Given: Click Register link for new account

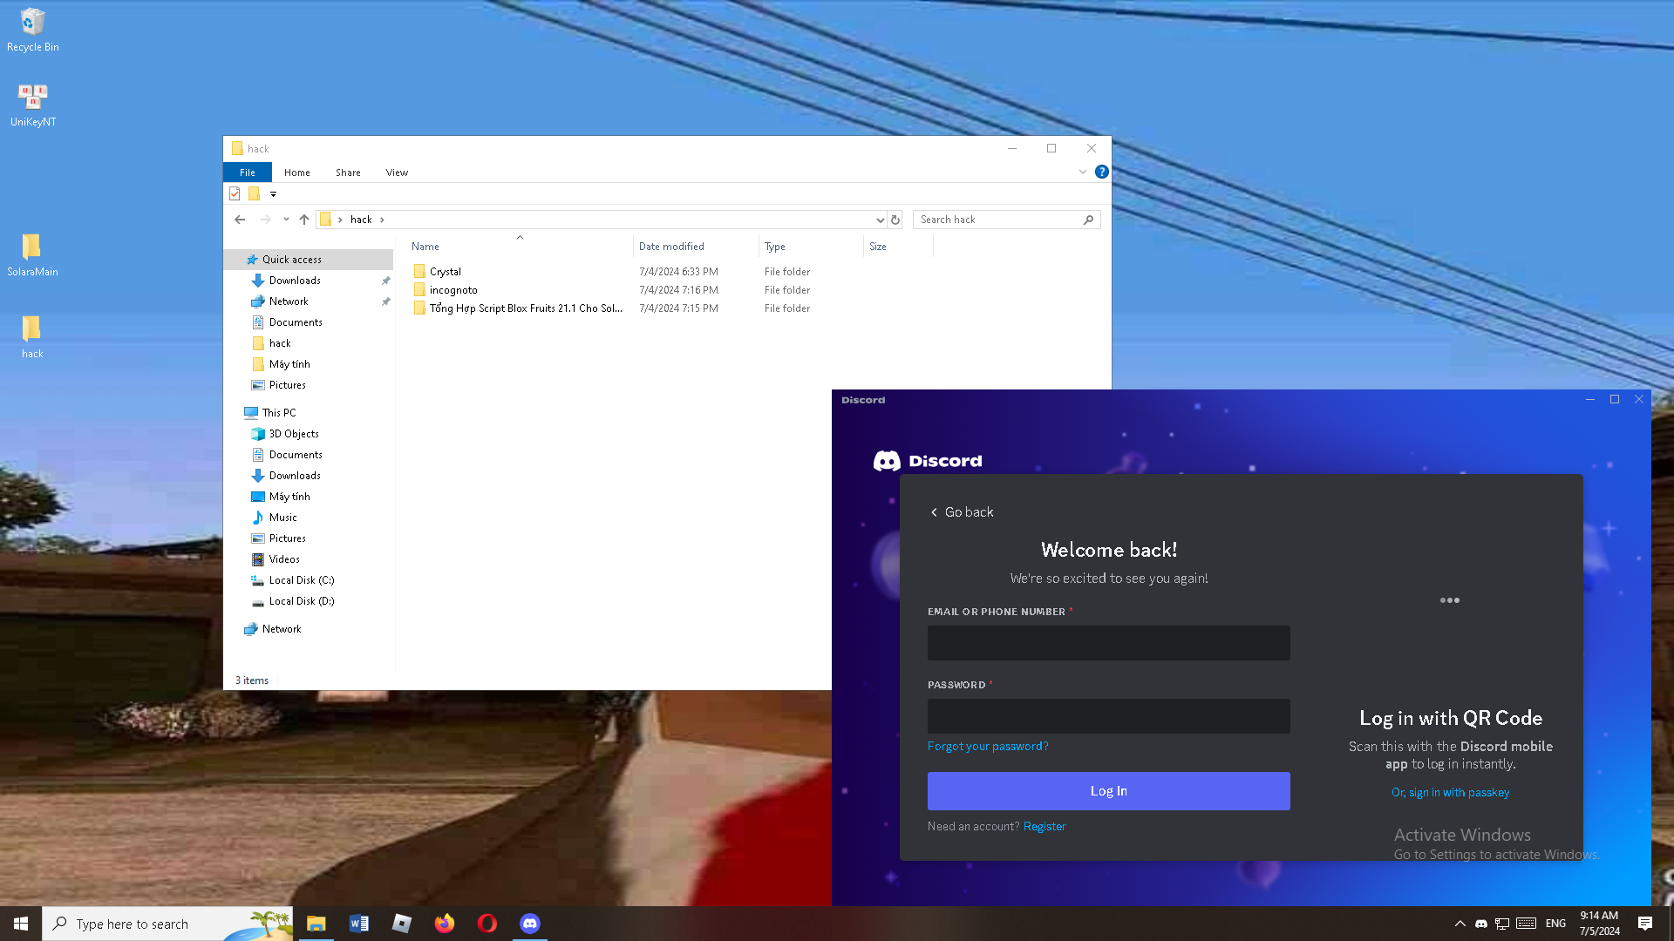Looking at the screenshot, I should [1045, 827].
